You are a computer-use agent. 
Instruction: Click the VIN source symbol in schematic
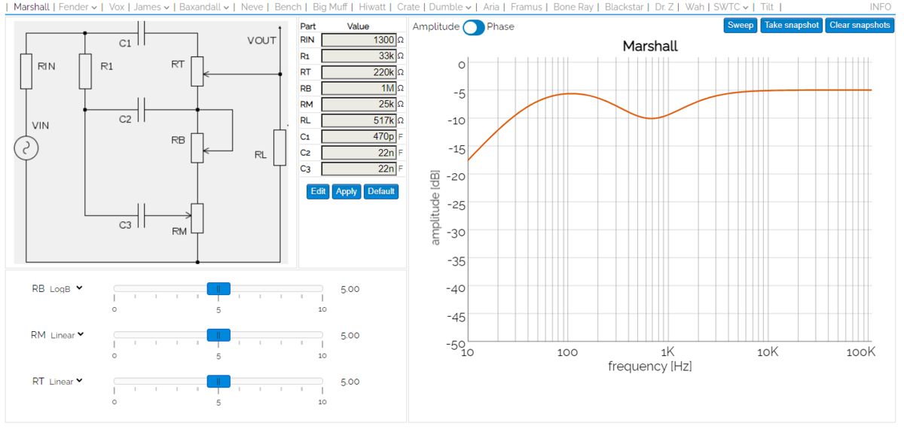26,148
